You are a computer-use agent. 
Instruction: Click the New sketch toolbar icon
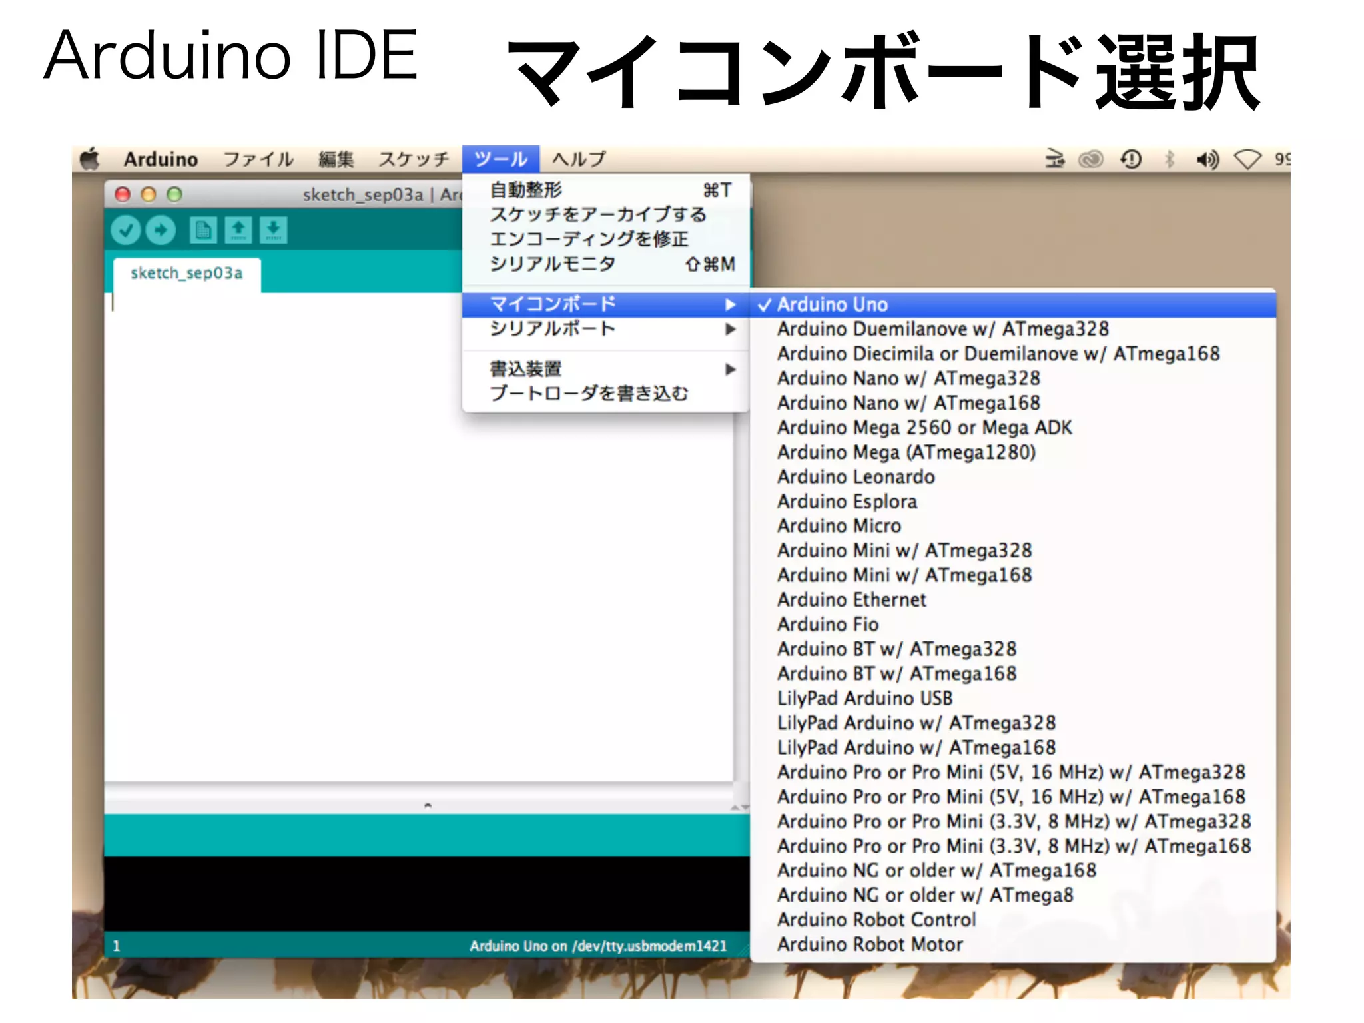pos(203,230)
